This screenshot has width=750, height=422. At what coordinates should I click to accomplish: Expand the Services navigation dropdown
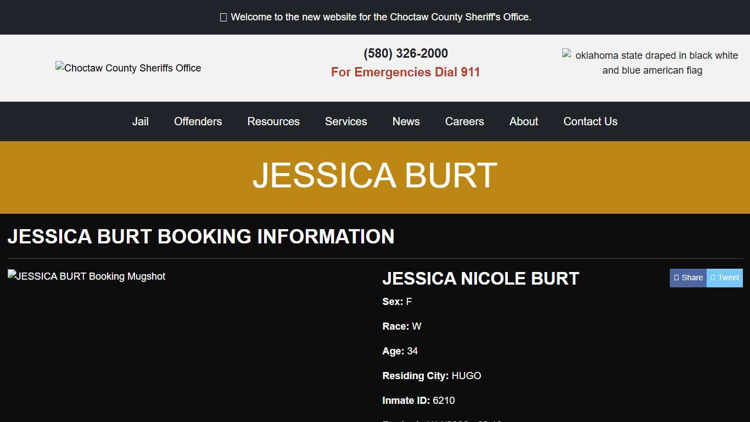(346, 121)
